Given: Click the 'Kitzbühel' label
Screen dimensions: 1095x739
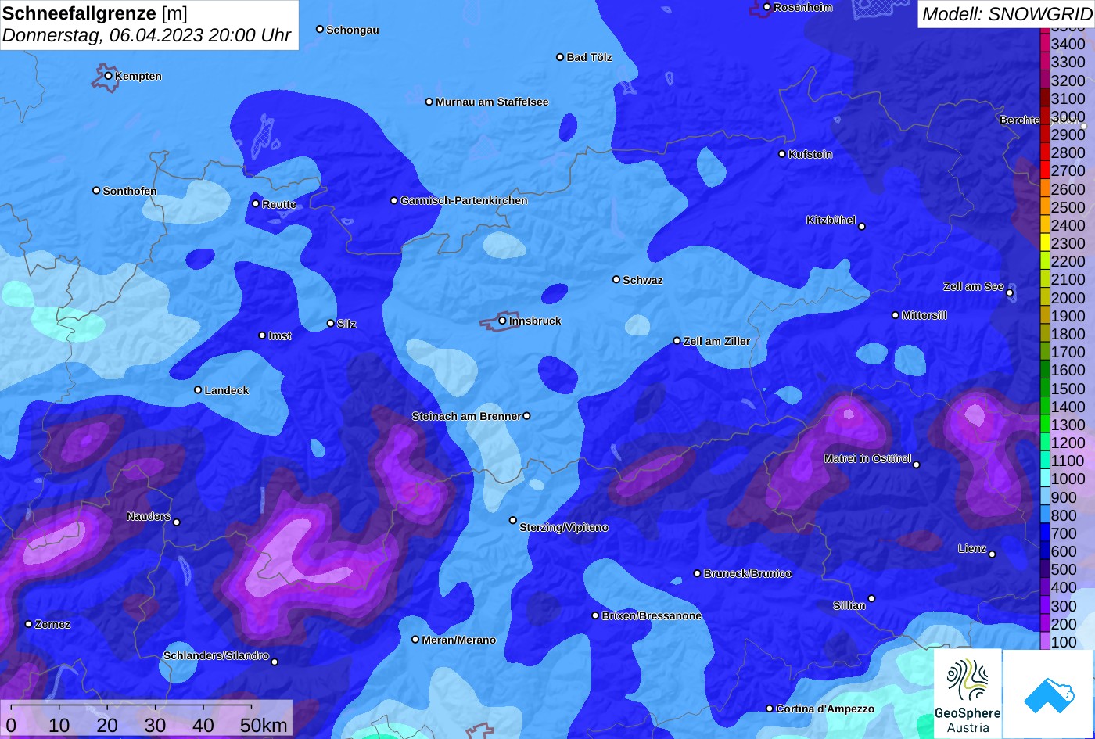Looking at the screenshot, I should (831, 221).
